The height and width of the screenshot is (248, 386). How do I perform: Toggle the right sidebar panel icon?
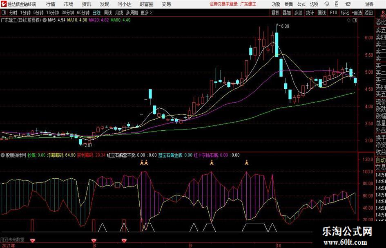[x=355, y=20]
